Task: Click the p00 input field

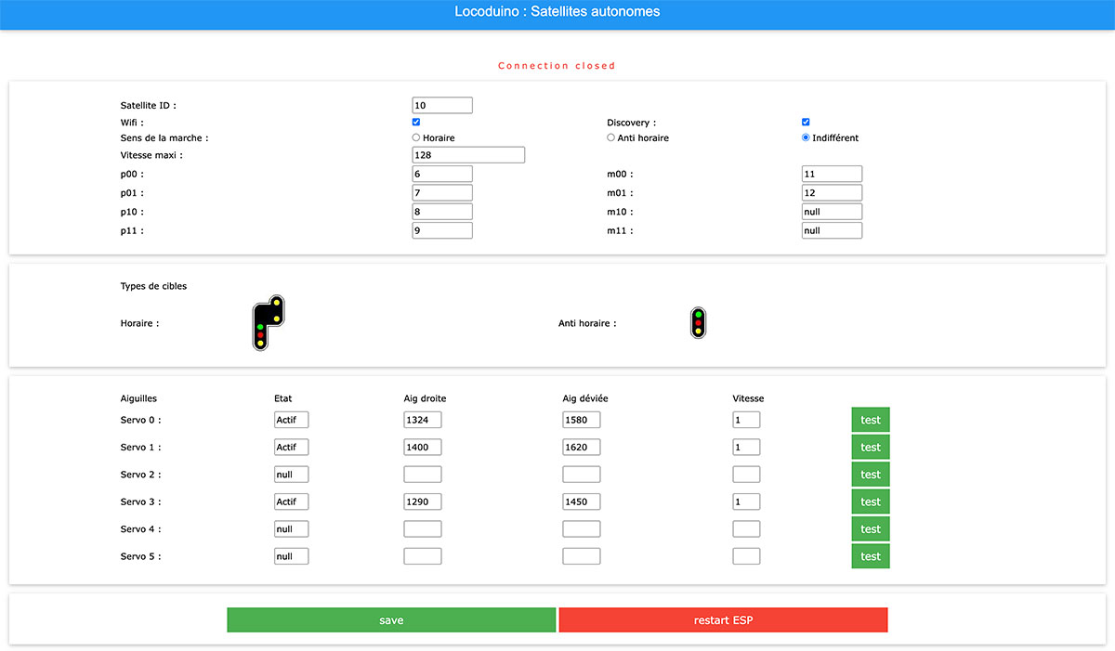Action: (442, 174)
